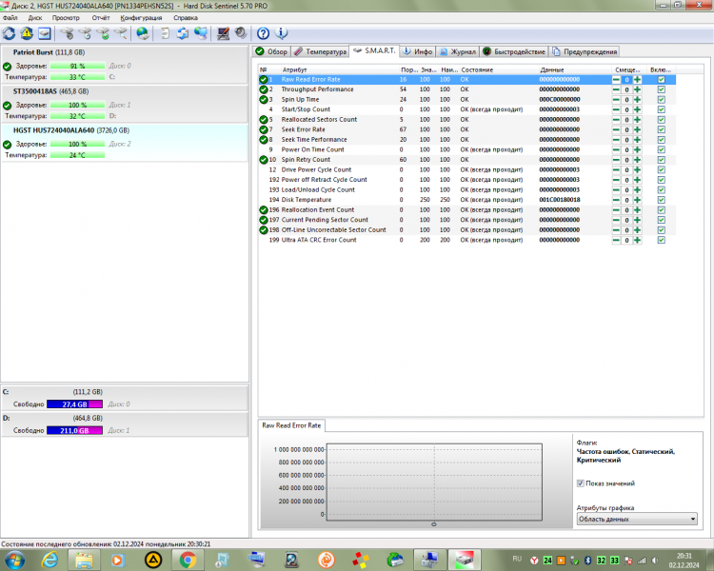Click the C: free space 27,4 GB bar
Image resolution: width=714 pixels, height=571 pixels.
click(x=74, y=404)
